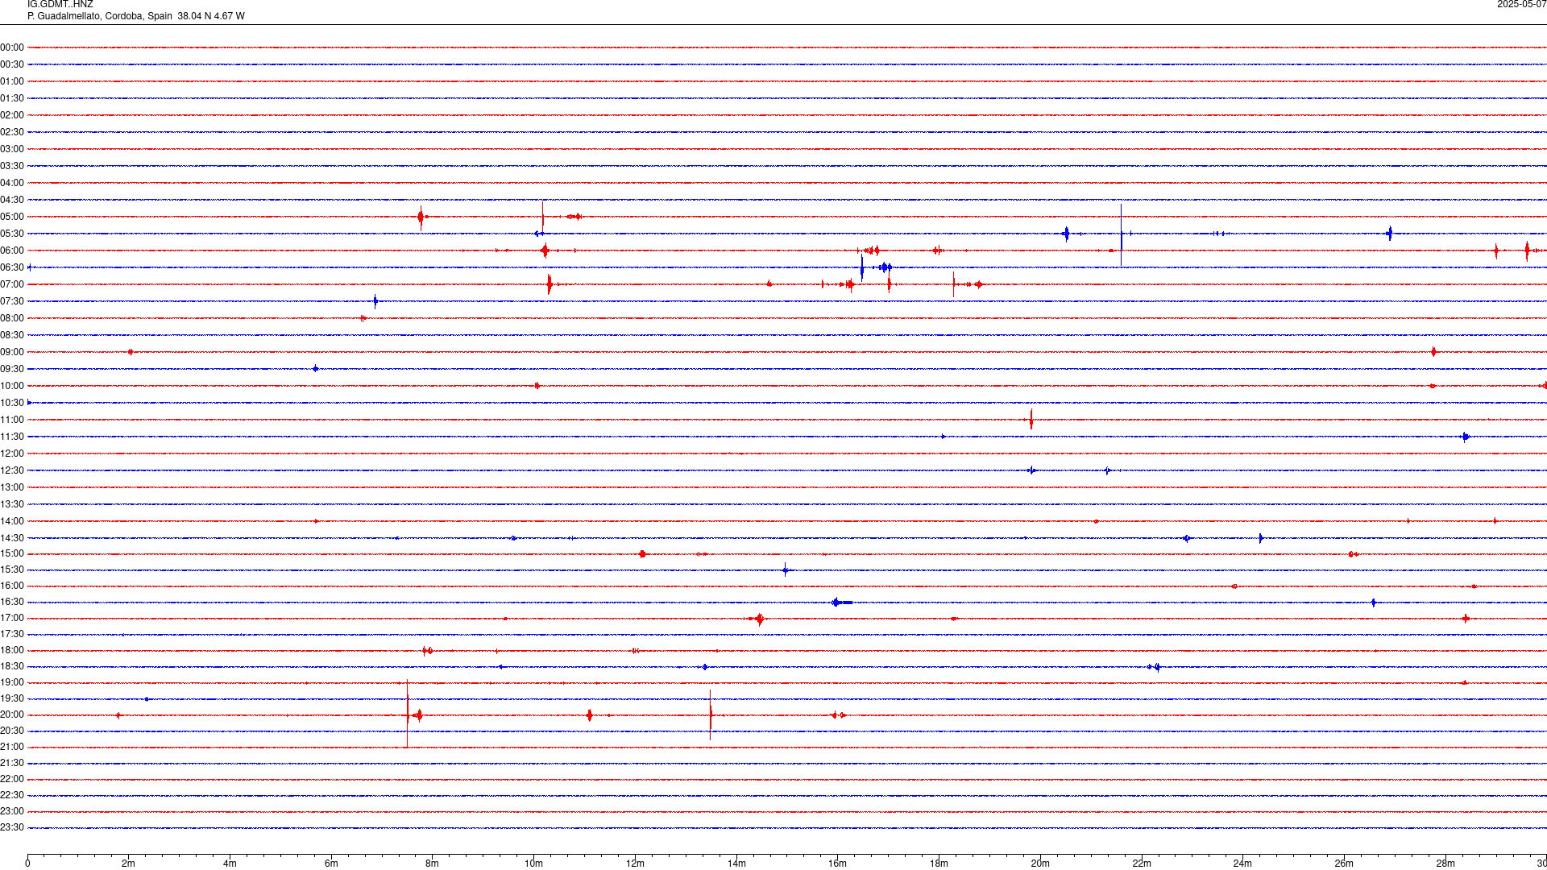The height and width of the screenshot is (870, 1547).
Task: Click the 14m tick on time axis
Action: pyautogui.click(x=736, y=864)
